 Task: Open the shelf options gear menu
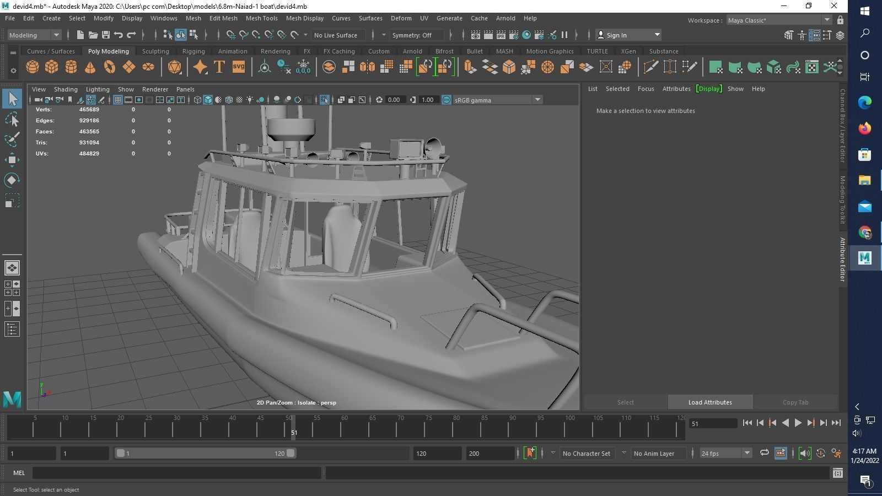13,71
